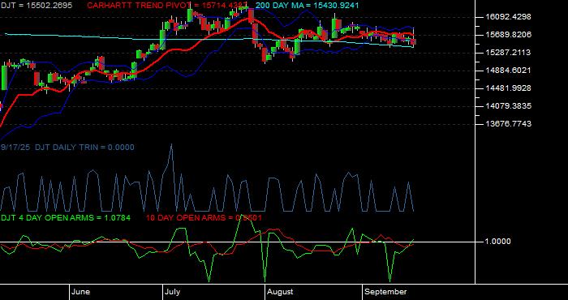The image size is (568, 300).
Task: Click the CARHARTT TREND PIVOT label
Action: 168,6
